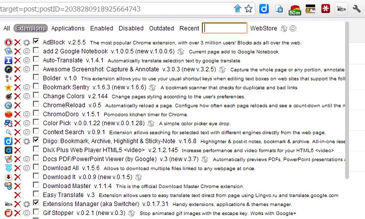Remove add 2 Google Notebook extension
The height and width of the screenshot is (219, 365).
(x=17, y=51)
